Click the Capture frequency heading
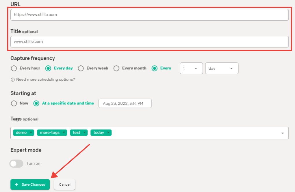This screenshot has height=192, width=295. (33, 58)
